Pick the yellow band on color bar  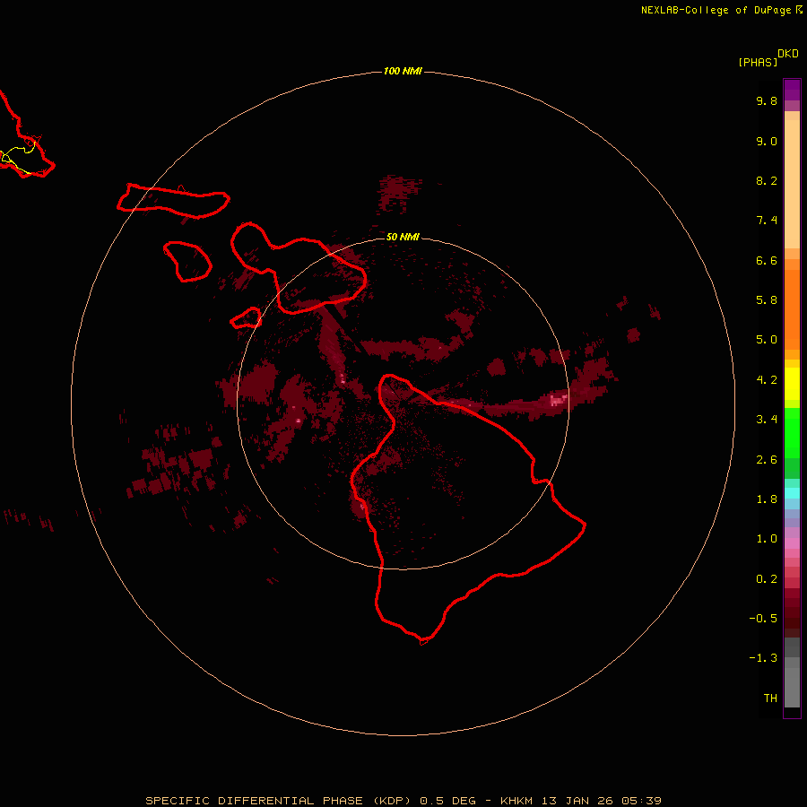point(792,384)
